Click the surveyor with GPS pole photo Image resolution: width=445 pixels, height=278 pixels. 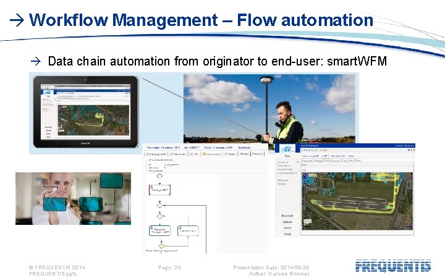(x=269, y=109)
